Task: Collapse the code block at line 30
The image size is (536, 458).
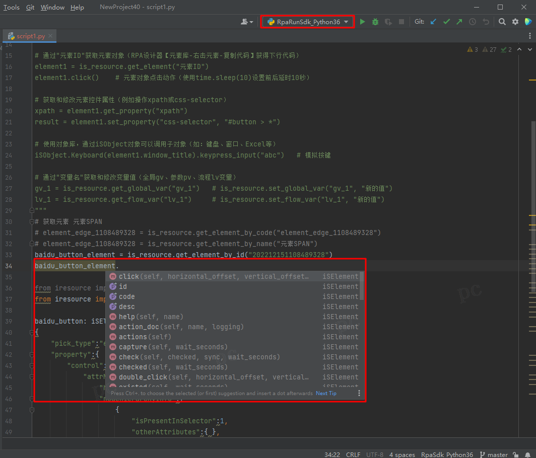Action: point(31,222)
